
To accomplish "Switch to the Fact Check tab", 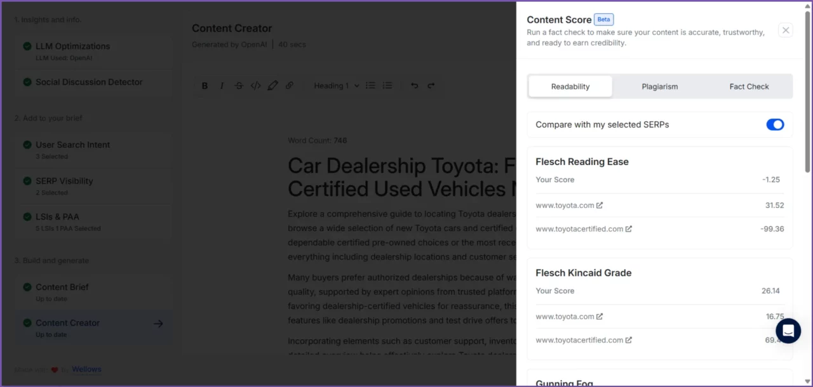I will pos(749,87).
